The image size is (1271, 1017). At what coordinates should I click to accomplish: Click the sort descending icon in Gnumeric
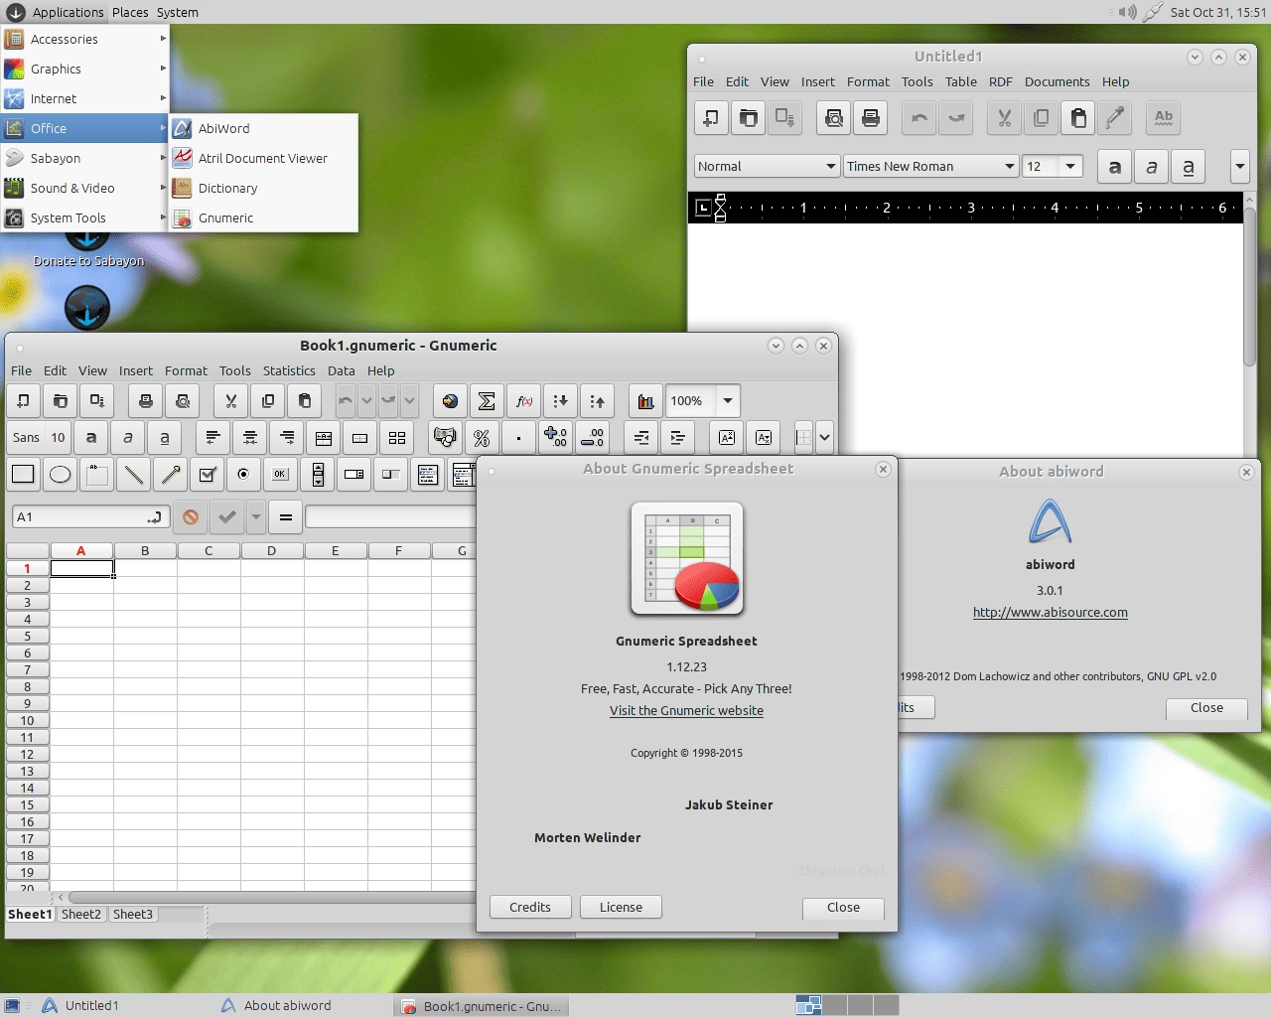598,401
